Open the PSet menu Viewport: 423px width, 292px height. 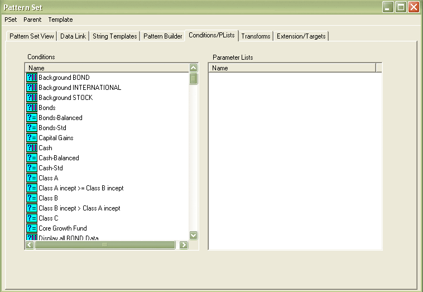tap(11, 20)
